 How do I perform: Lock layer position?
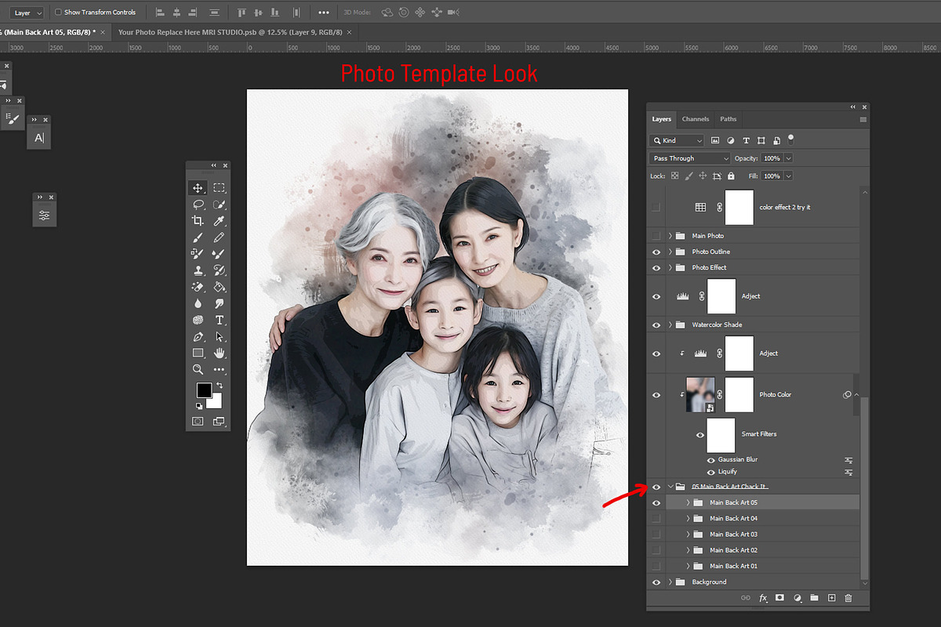click(703, 176)
